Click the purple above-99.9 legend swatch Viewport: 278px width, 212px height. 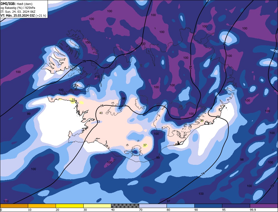point(264,206)
